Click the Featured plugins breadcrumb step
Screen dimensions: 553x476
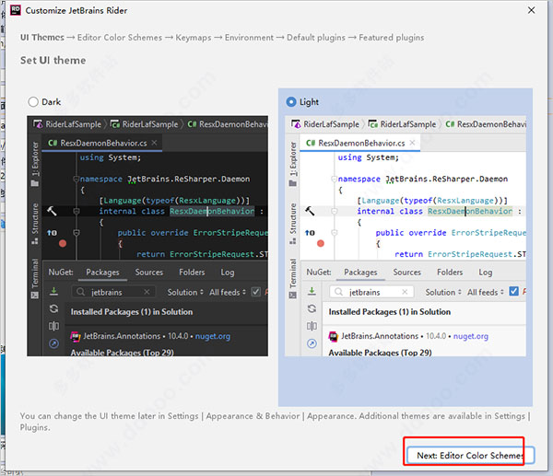pos(392,38)
